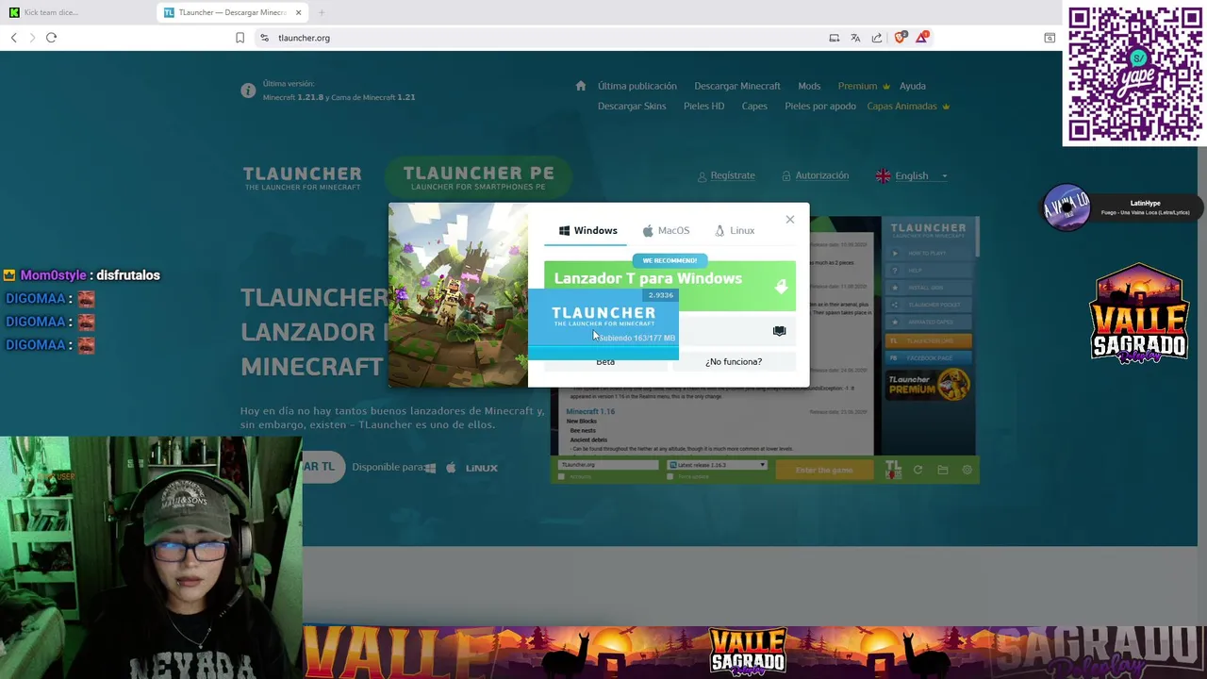1207x679 pixels.
Task: Go forward in the browser
Action: [x=32, y=38]
